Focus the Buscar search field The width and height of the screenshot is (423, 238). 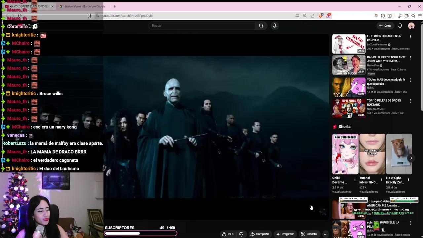(202, 26)
